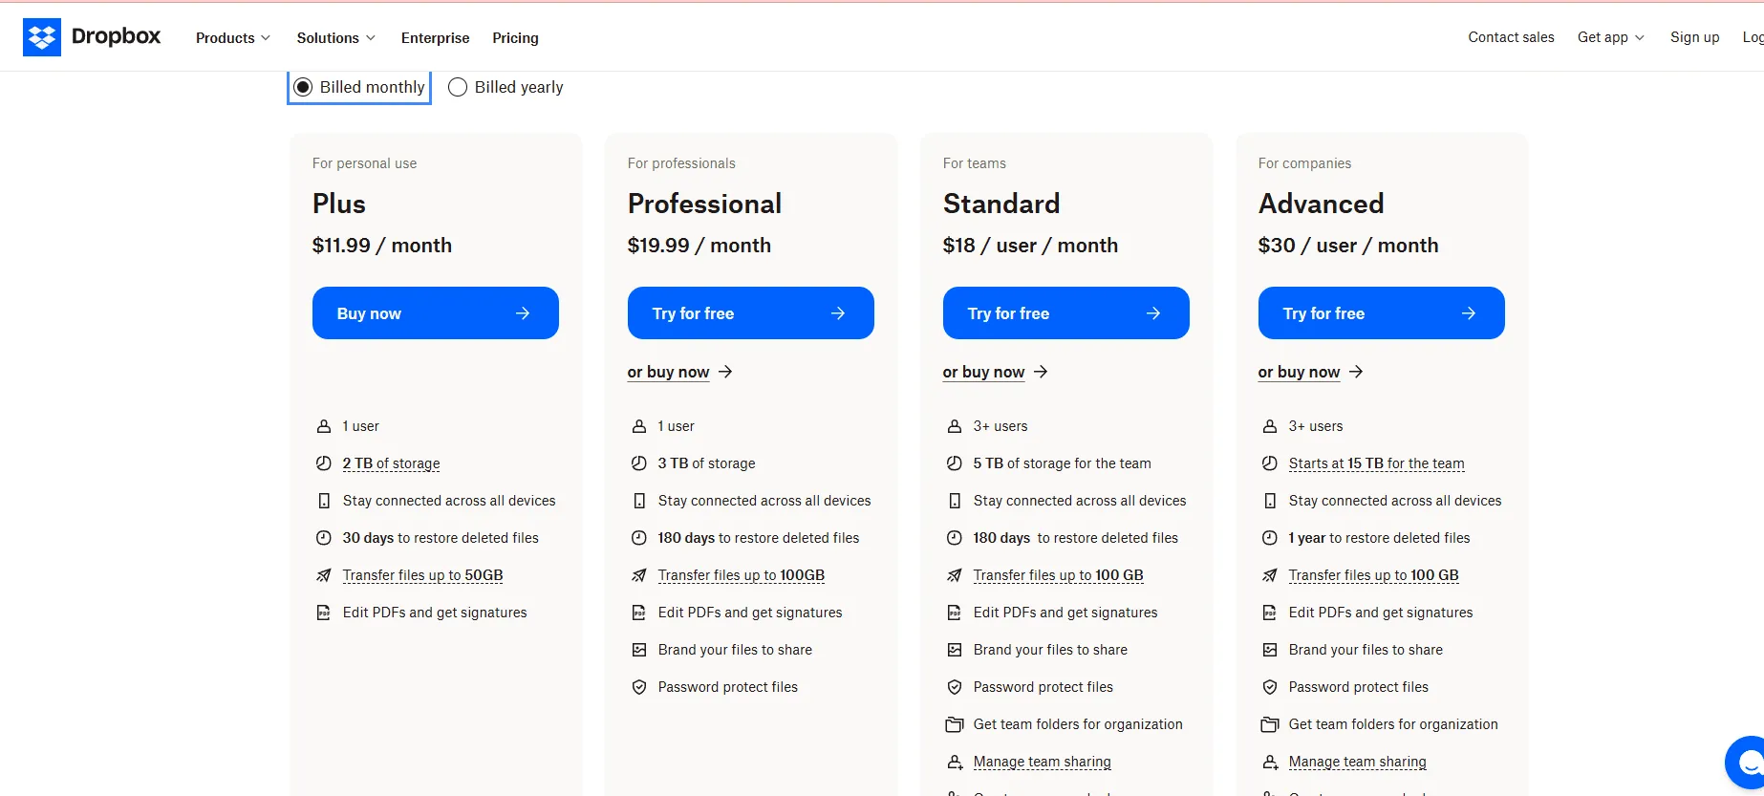Click the user icon beside 3+ users in Advanced
The width and height of the screenshot is (1764, 796).
coord(1270,426)
